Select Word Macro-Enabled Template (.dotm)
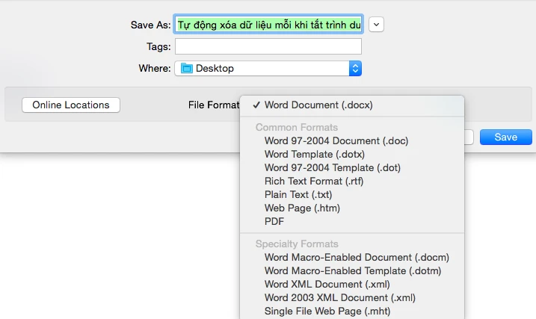Viewport: 536px width, 319px height. [x=352, y=271]
